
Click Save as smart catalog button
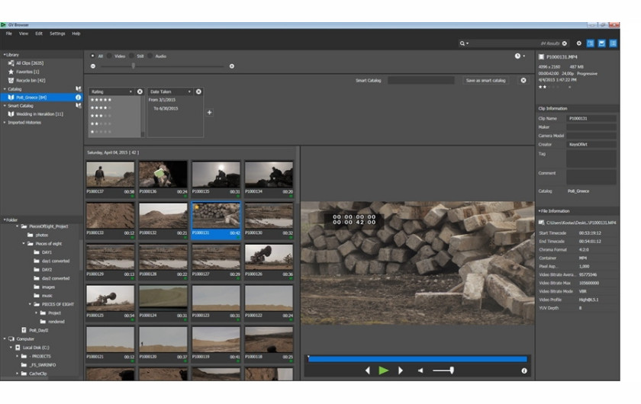point(485,81)
